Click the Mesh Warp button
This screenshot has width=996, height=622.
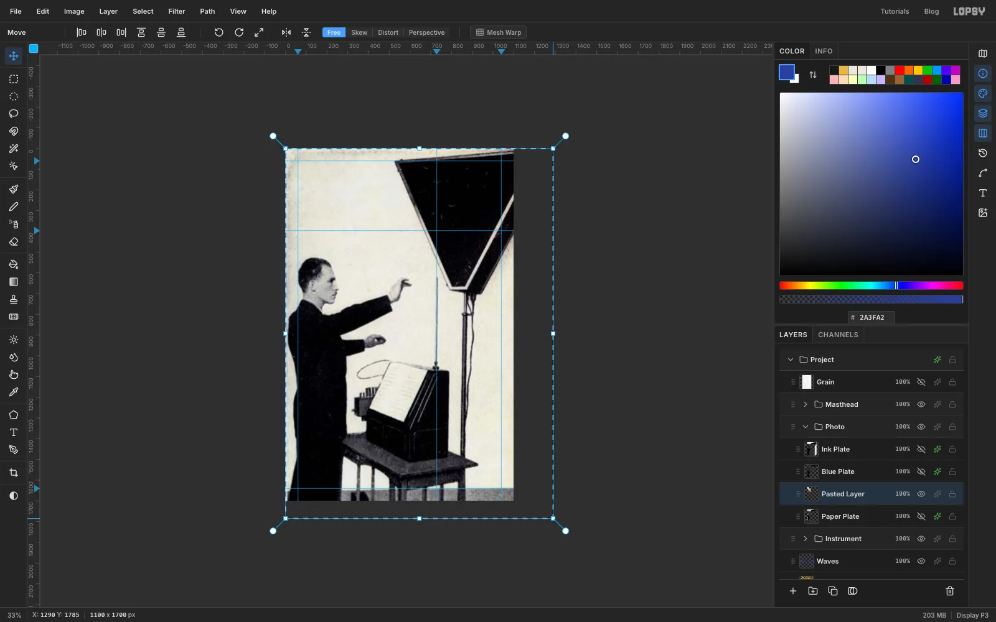coord(498,32)
